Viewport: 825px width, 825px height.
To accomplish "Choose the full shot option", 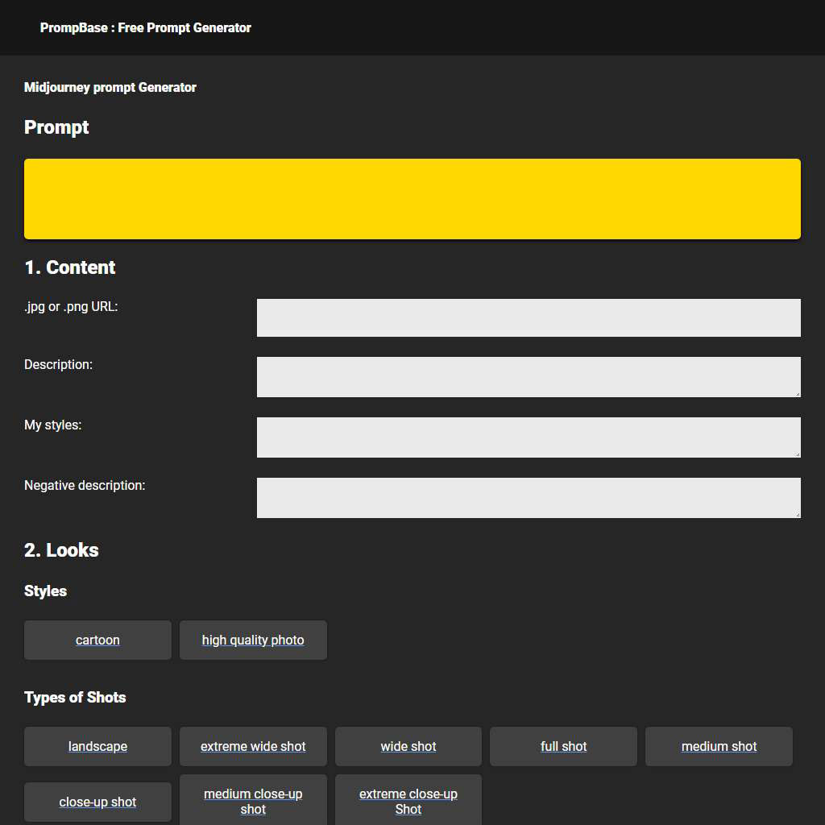I will click(563, 746).
